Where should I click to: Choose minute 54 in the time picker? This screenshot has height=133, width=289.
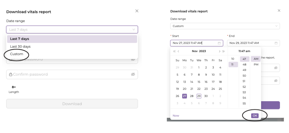pyautogui.click(x=244, y=98)
